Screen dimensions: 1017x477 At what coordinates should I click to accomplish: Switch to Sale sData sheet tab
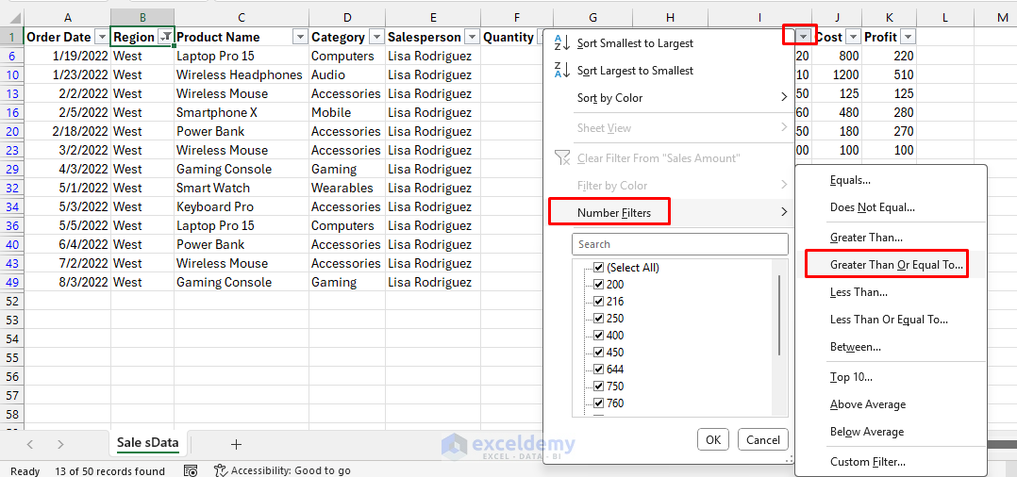148,443
